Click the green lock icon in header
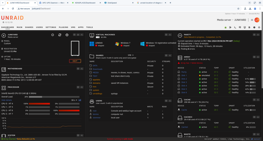 pyautogui.click(x=225, y=27)
